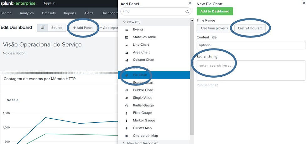This screenshot has height=144, width=307.
Task: Switch dashboard editor to UI mode
Action: (x=43, y=28)
